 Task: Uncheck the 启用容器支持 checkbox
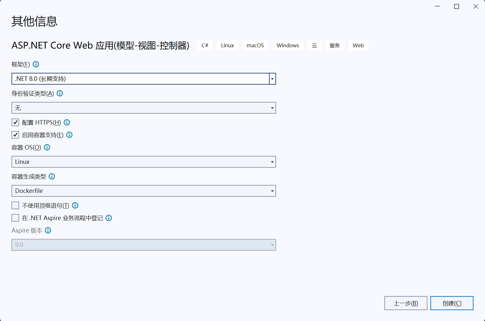coord(15,135)
